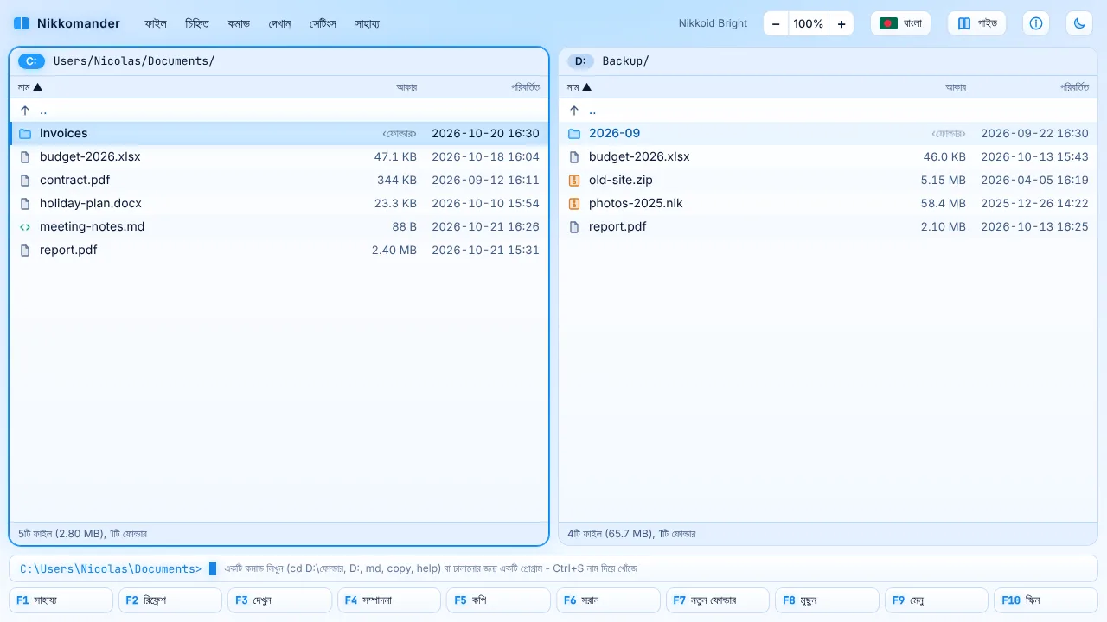The width and height of the screenshot is (1107, 622).
Task: Click the F10 স্কিন button
Action: coord(1046,600)
